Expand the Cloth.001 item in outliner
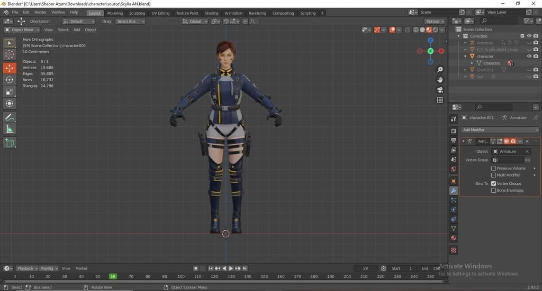The width and height of the screenshot is (542, 291). click(466, 70)
